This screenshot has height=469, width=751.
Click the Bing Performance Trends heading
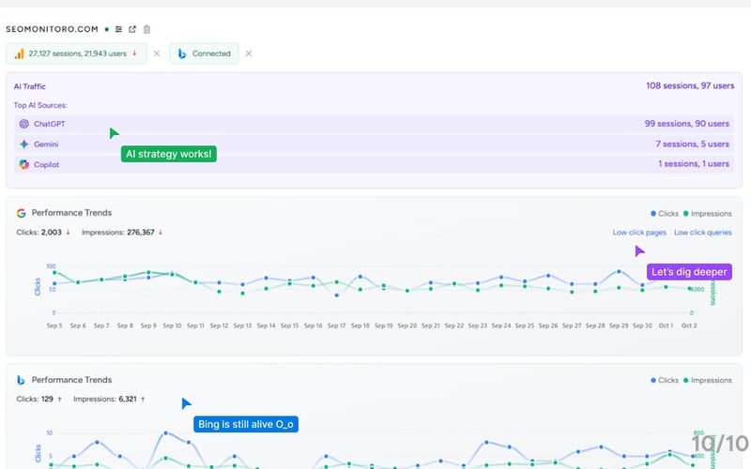pos(71,380)
